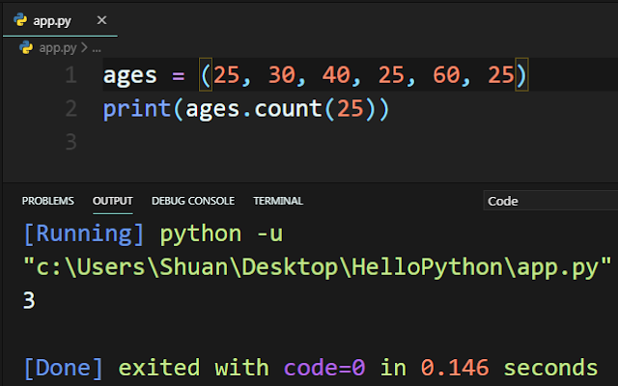The width and height of the screenshot is (618, 386).
Task: Click line number 3 in the gutter
Action: click(x=70, y=142)
